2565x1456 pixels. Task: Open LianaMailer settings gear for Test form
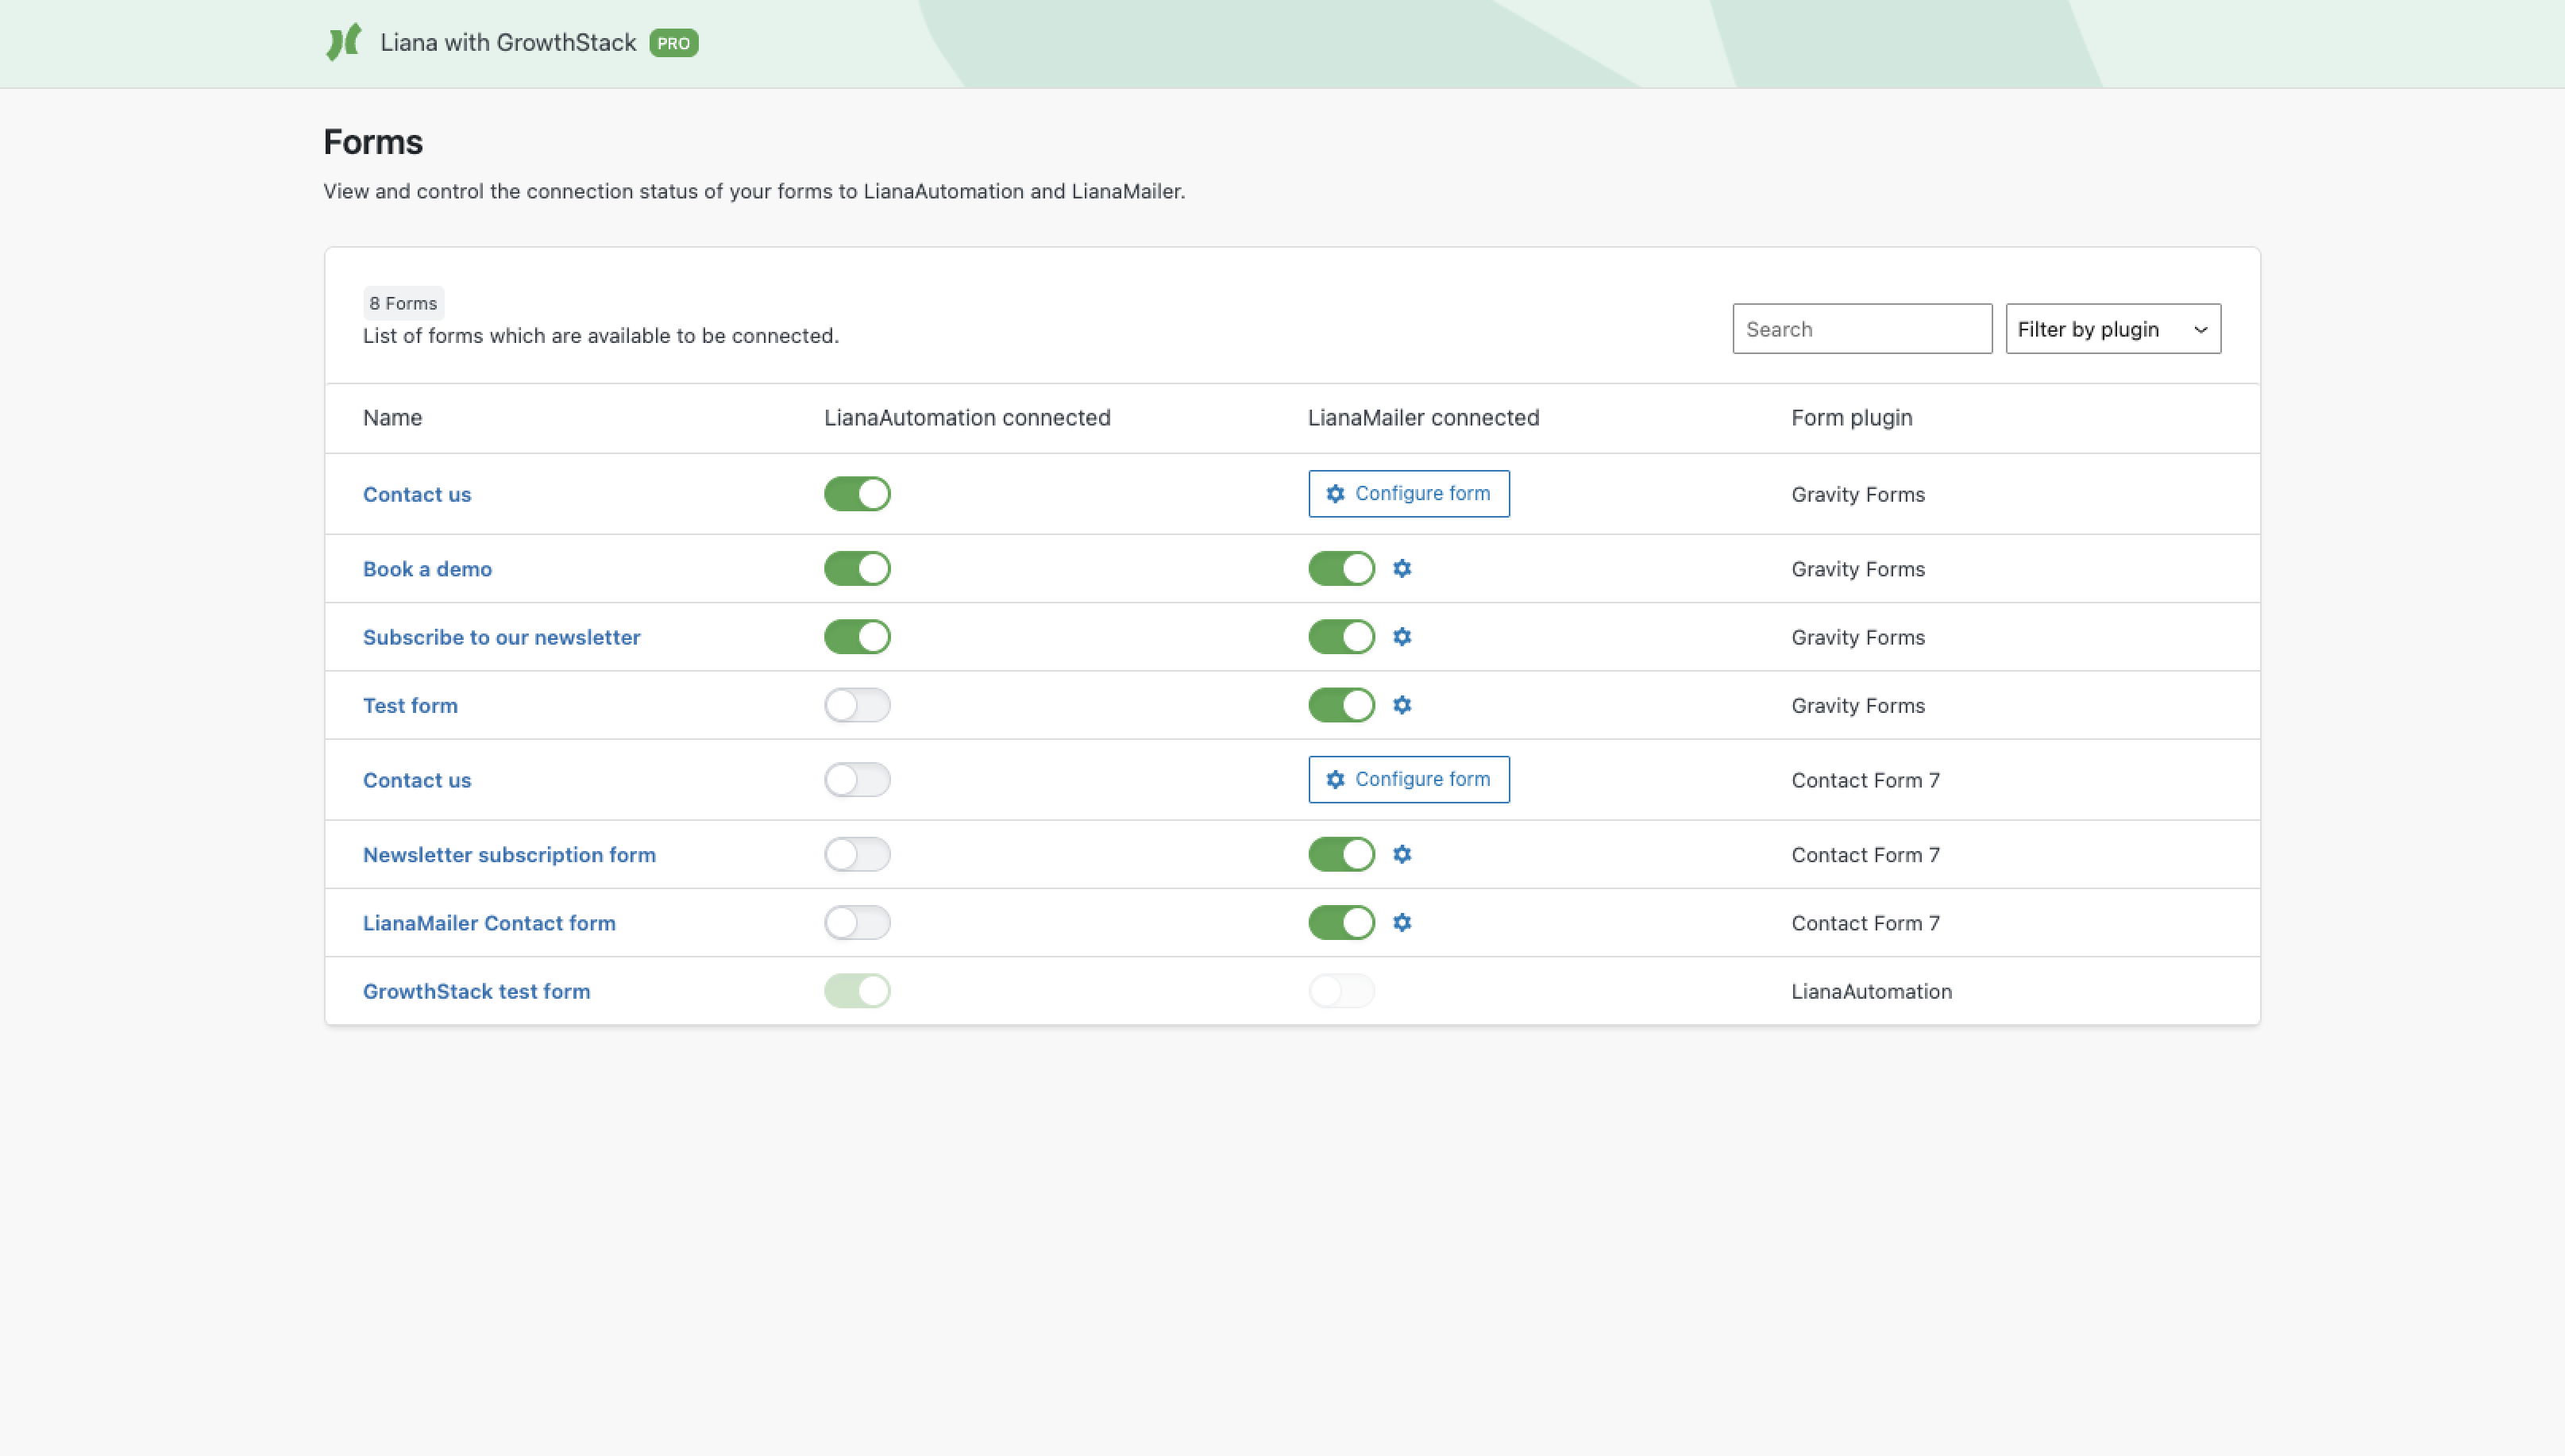(1402, 705)
